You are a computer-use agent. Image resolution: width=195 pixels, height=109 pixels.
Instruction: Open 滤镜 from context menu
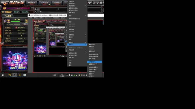point(77,63)
